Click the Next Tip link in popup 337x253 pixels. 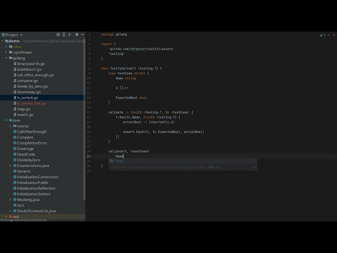[214, 167]
